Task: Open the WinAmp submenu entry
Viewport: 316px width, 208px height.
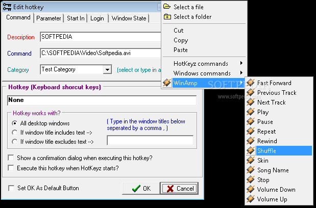Action: point(204,83)
